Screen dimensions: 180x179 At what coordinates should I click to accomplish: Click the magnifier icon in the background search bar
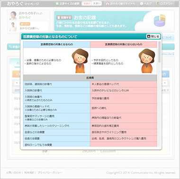click(10, 47)
